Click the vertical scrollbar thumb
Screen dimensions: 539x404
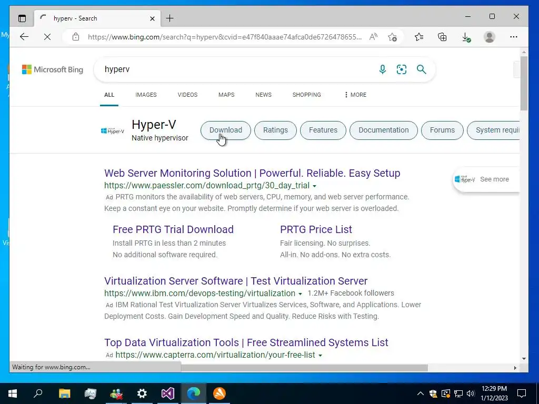pos(524,83)
